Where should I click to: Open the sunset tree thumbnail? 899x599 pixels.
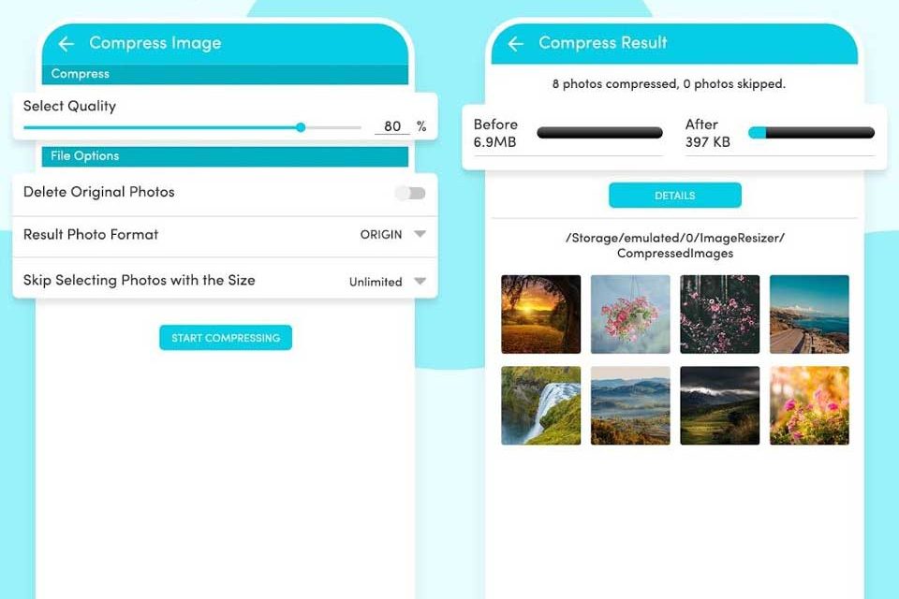(x=540, y=314)
